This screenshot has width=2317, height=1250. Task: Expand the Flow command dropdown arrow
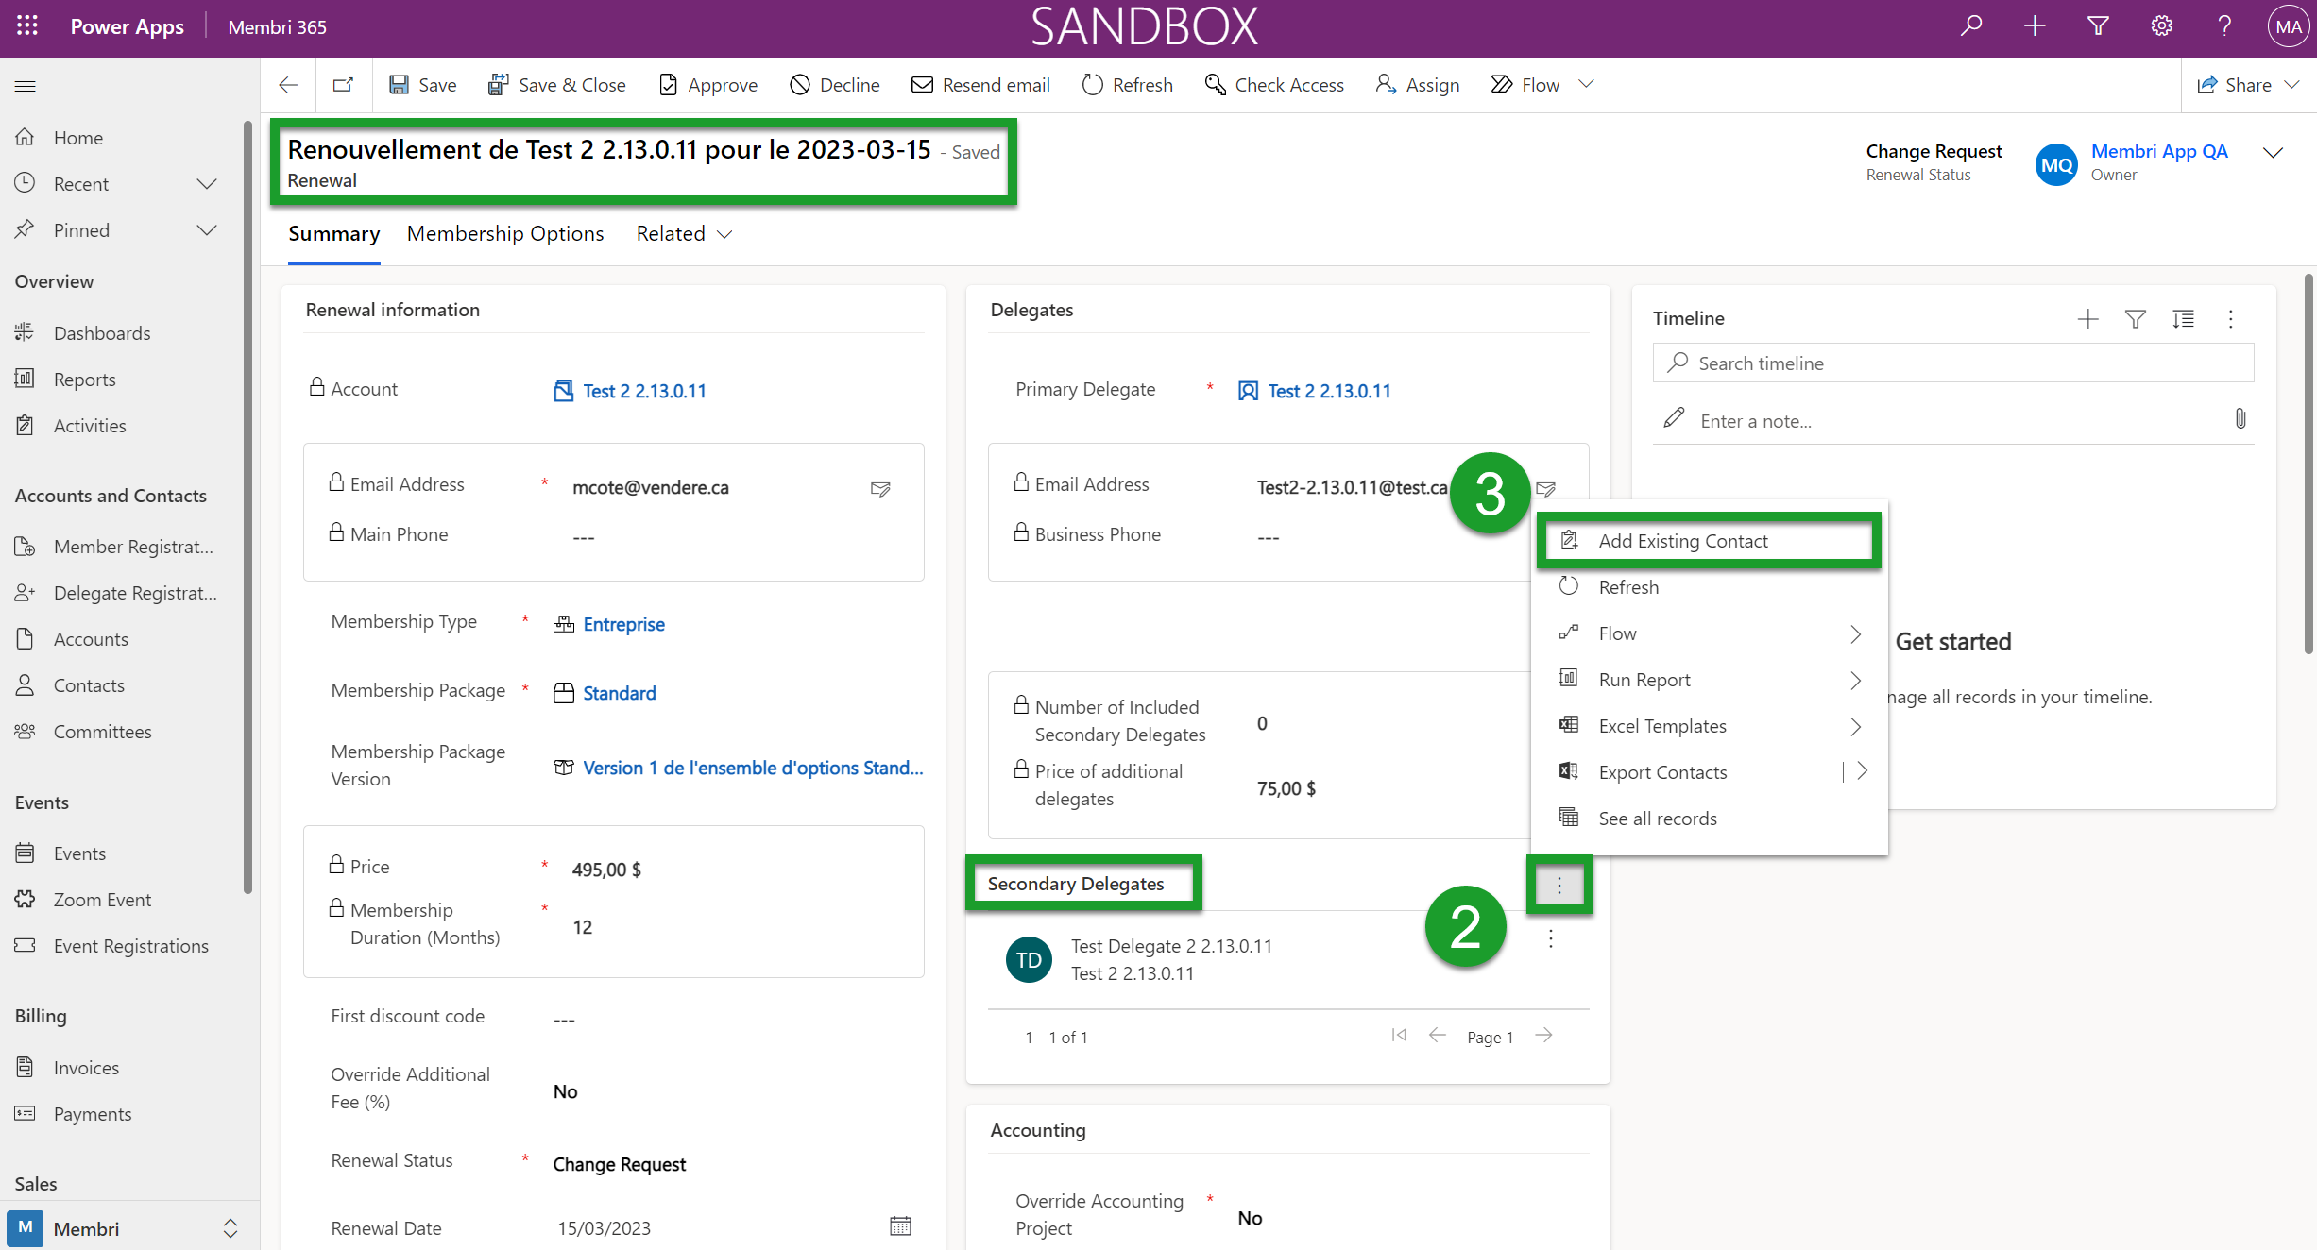(1586, 85)
